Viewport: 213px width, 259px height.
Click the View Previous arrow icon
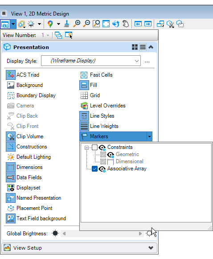click(138, 24)
